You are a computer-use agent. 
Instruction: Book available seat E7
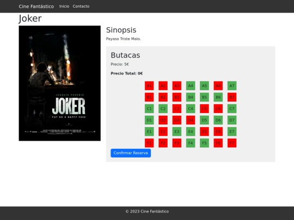pyautogui.click(x=232, y=131)
